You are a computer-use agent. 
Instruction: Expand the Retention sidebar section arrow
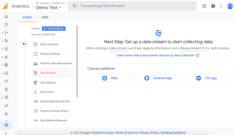[2, 57]
